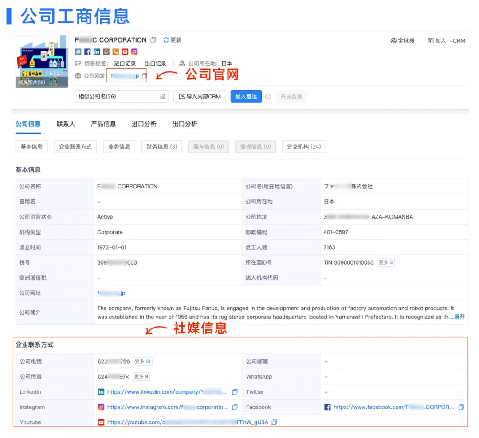Click the fax/printer icon in header row
The height and width of the screenshot is (438, 479).
[x=106, y=51]
